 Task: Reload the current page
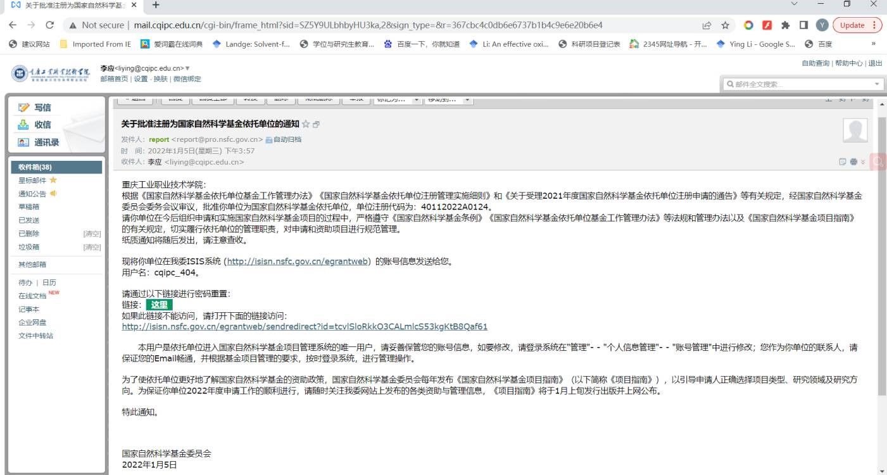50,25
